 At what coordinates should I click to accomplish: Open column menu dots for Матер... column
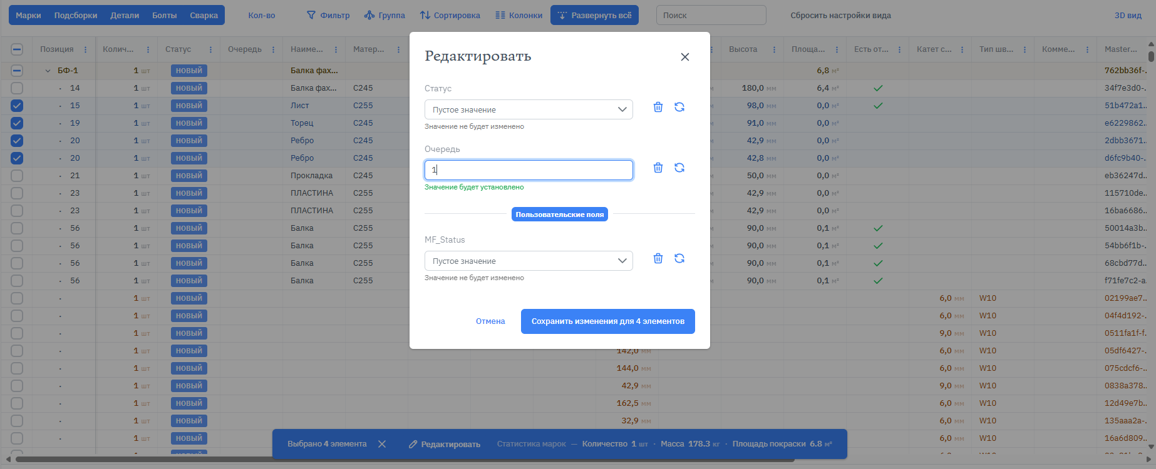pyautogui.click(x=398, y=49)
